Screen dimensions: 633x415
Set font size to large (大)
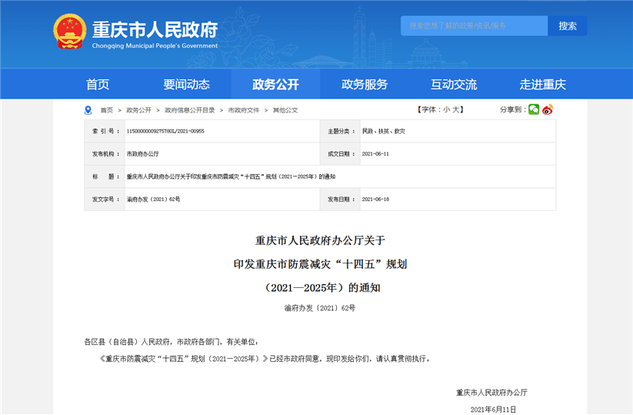click(457, 110)
